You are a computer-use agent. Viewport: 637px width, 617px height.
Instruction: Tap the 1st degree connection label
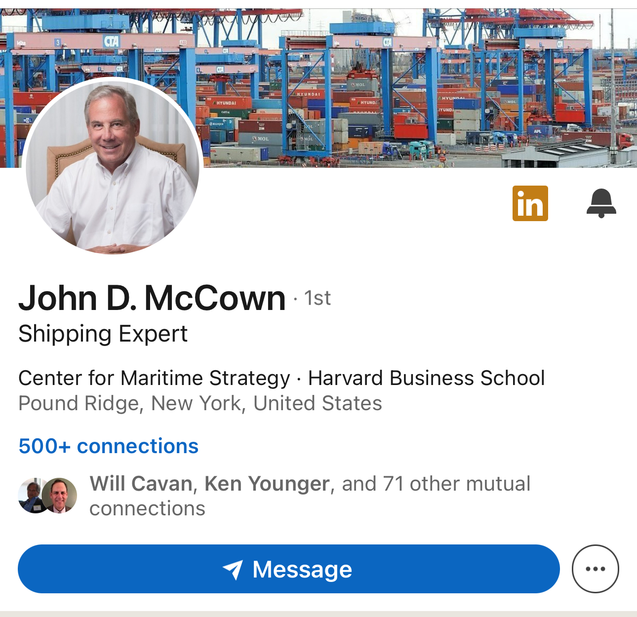click(317, 298)
